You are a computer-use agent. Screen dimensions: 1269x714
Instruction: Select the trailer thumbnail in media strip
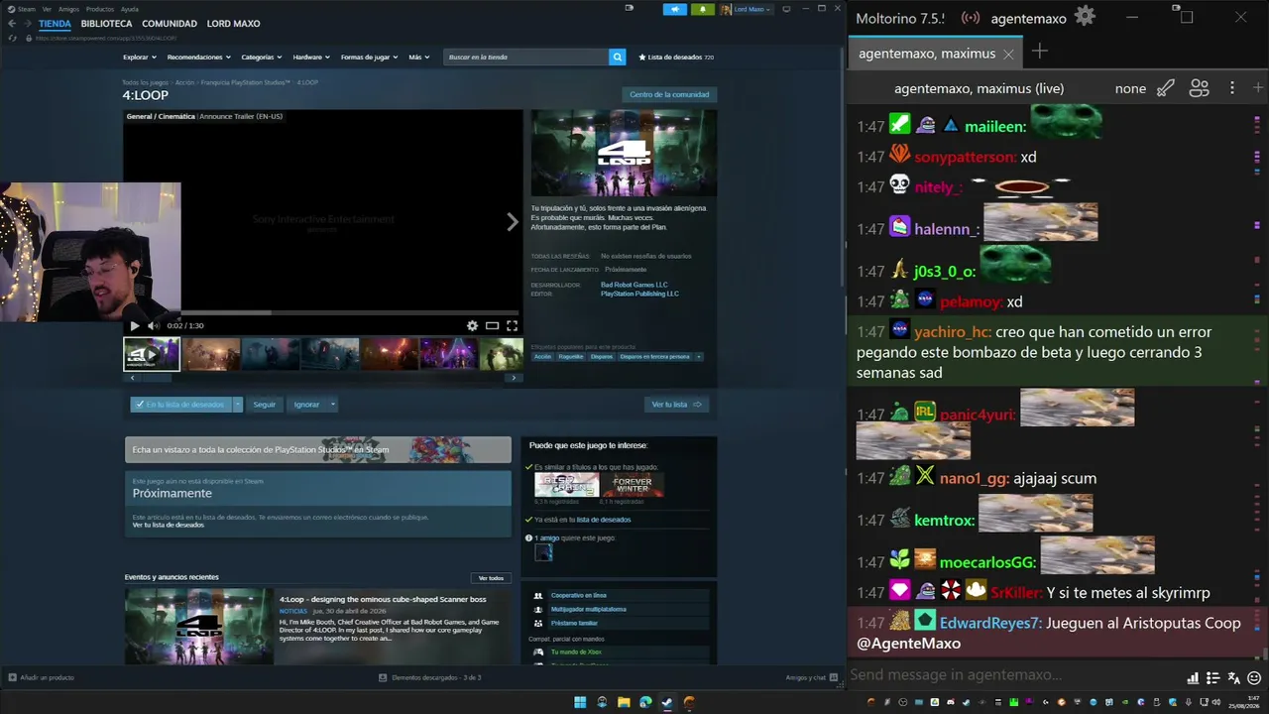click(152, 354)
